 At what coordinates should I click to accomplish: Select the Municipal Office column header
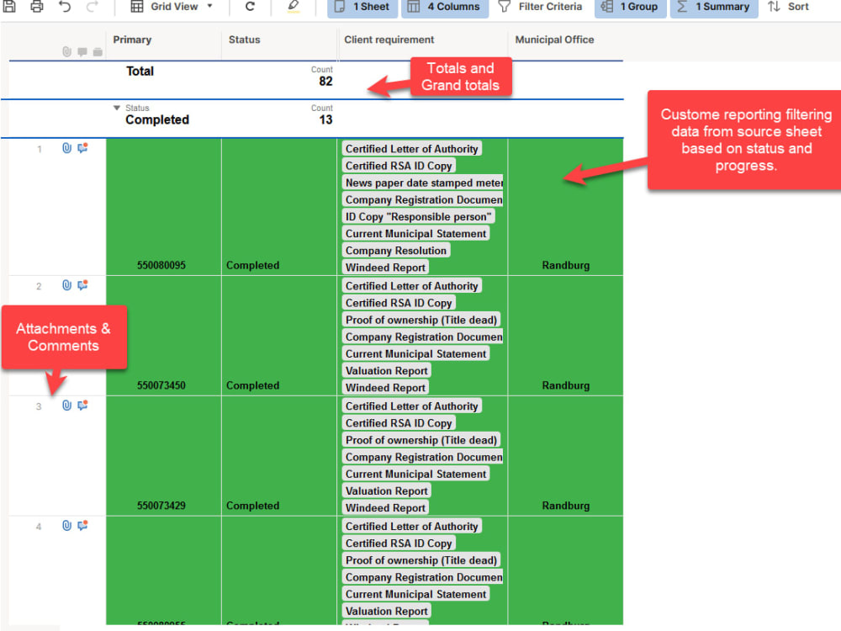click(x=554, y=40)
